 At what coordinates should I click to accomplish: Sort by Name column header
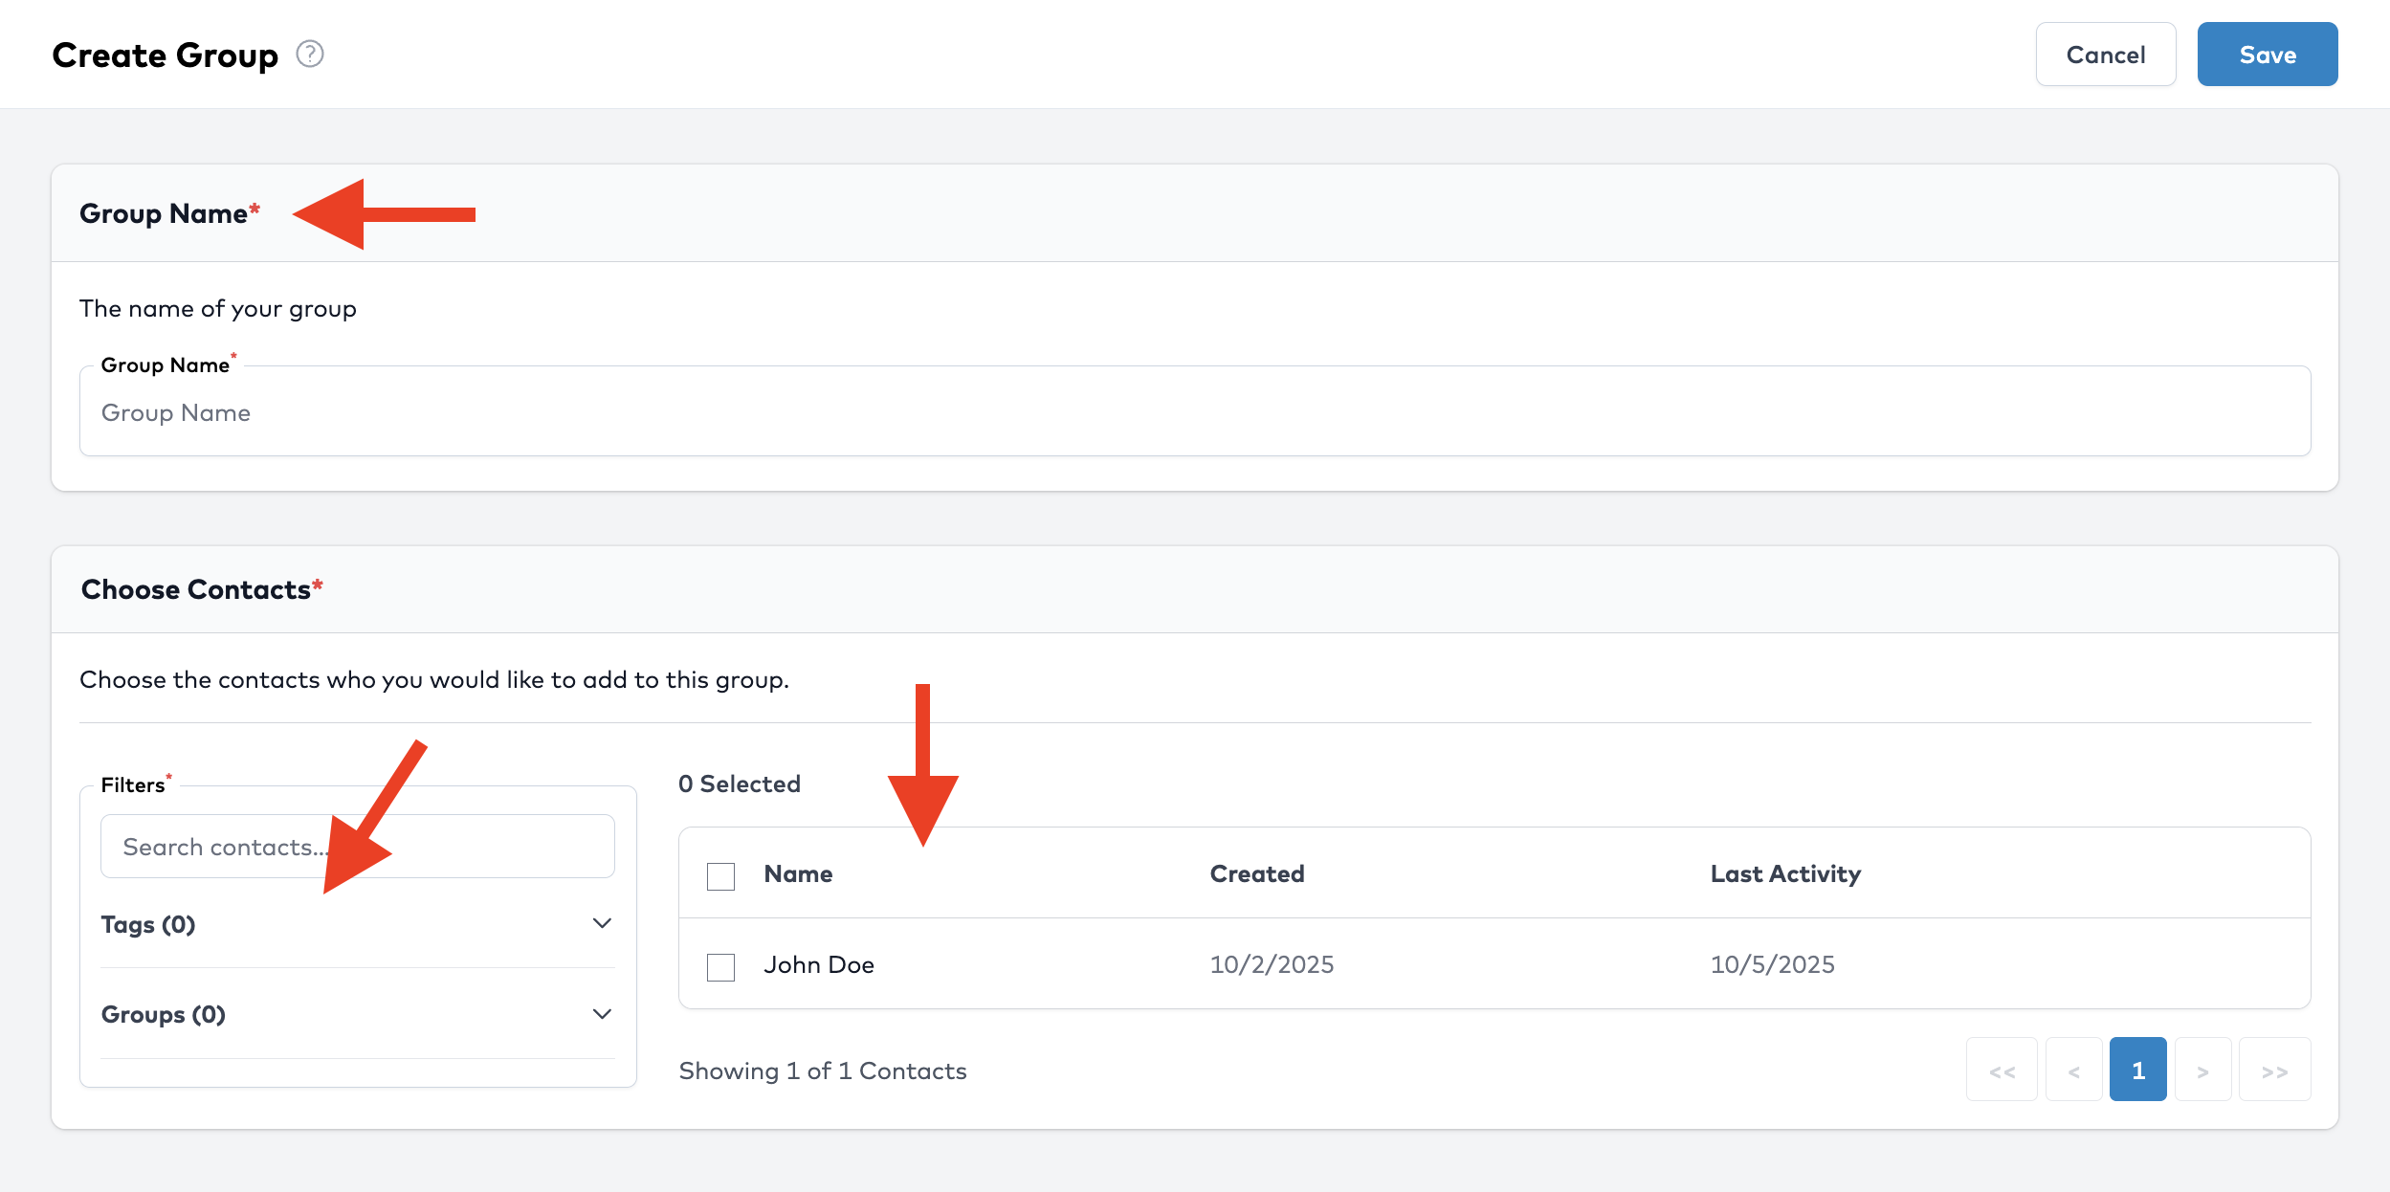coord(798,873)
